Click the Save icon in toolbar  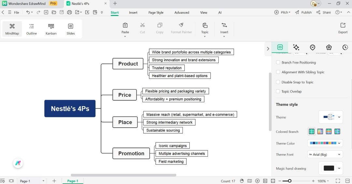[62, 12]
